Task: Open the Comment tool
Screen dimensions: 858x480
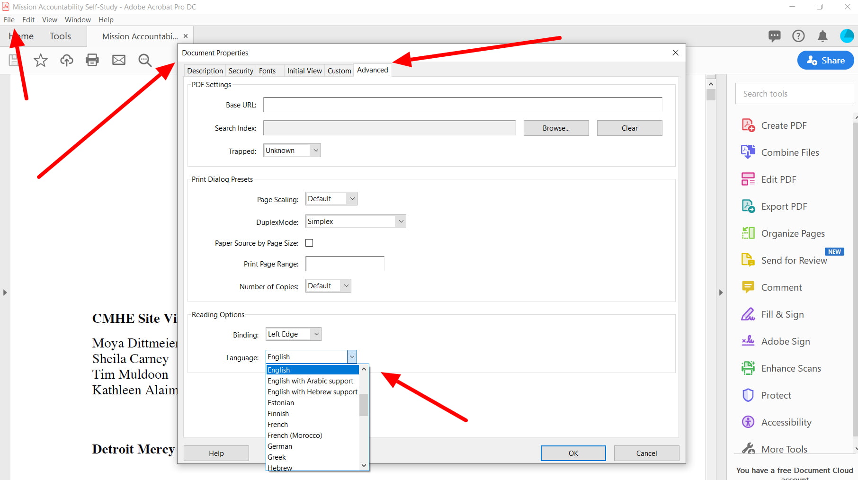Action: (772, 287)
